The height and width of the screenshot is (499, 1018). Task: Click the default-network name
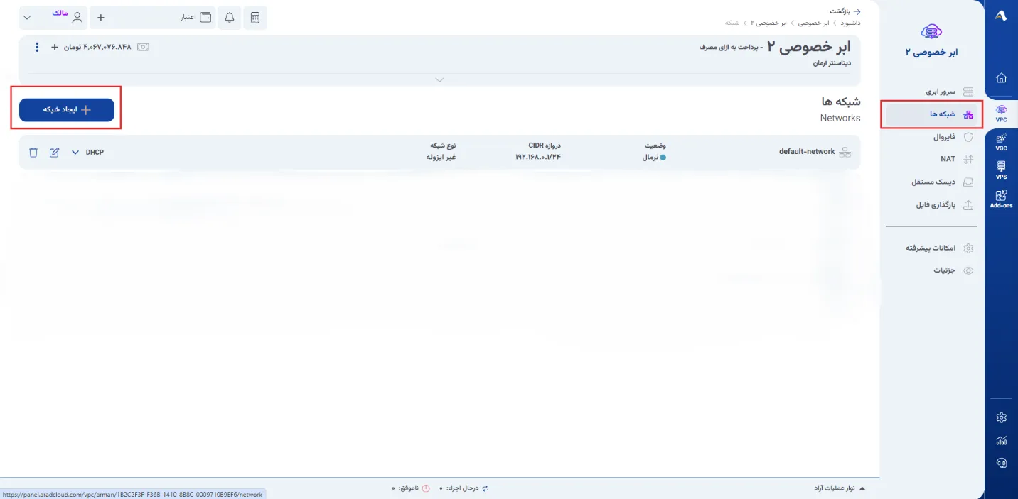tap(807, 152)
